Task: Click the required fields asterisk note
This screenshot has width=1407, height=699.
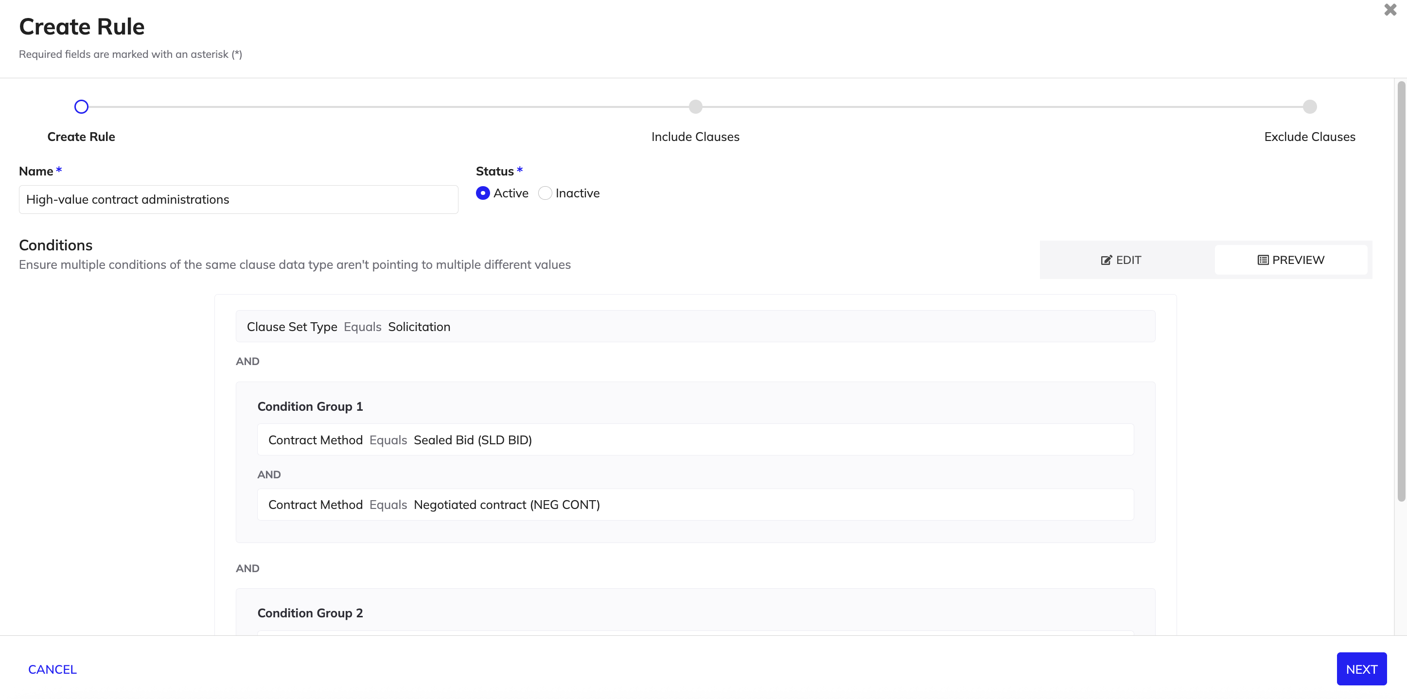Action: click(x=131, y=54)
